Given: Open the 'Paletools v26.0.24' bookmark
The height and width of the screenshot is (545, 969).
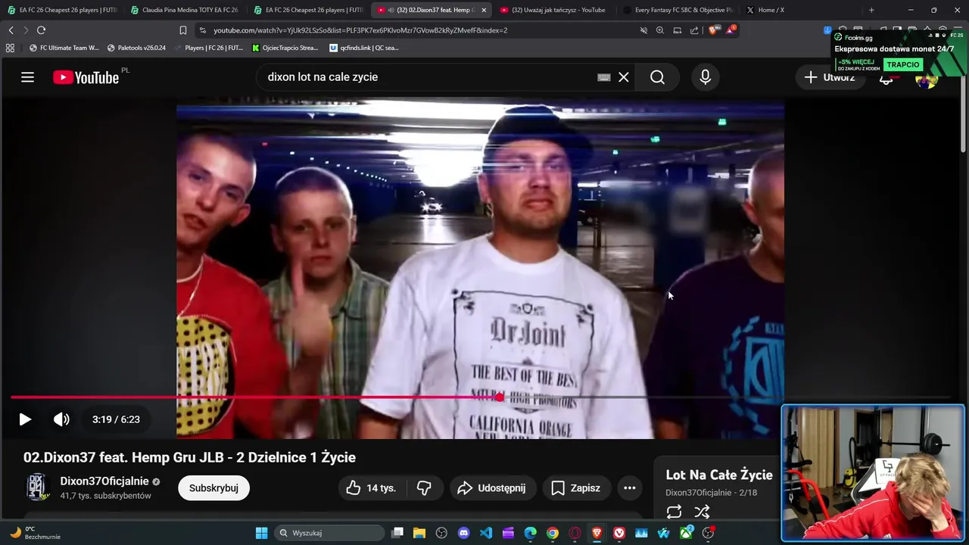Looking at the screenshot, I should click(x=136, y=48).
